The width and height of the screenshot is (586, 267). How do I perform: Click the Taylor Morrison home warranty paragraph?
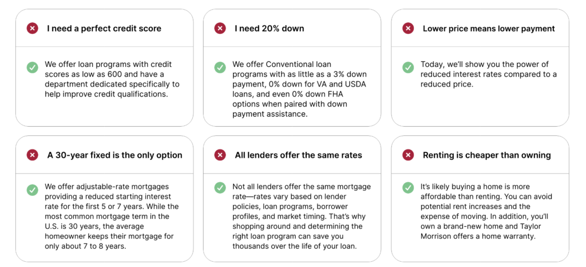tap(483, 211)
